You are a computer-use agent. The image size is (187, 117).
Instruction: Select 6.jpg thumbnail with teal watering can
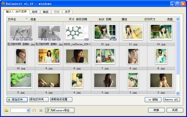[161, 56]
